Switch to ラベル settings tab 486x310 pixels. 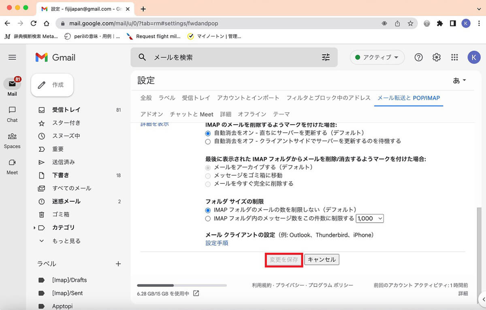[167, 98]
